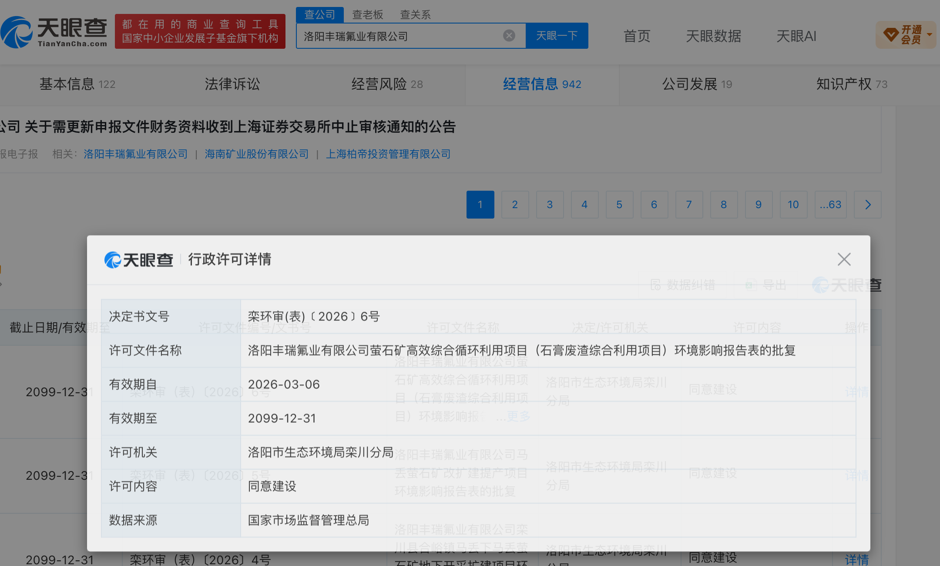Go to pagination page 7
This screenshot has height=566, width=940.
(689, 205)
